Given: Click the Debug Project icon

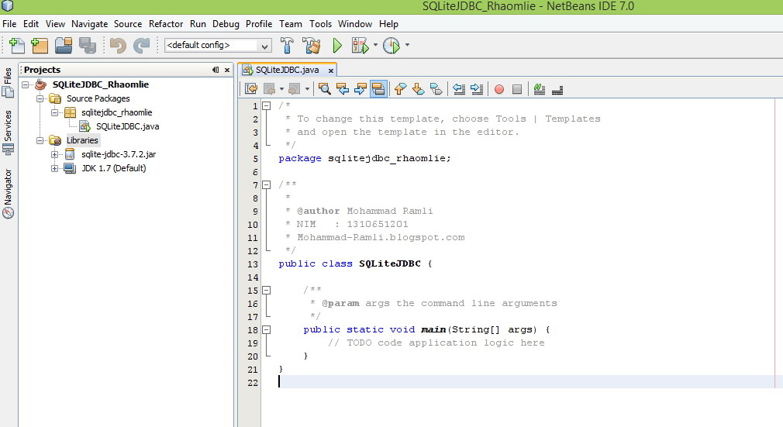Looking at the screenshot, I should [360, 46].
